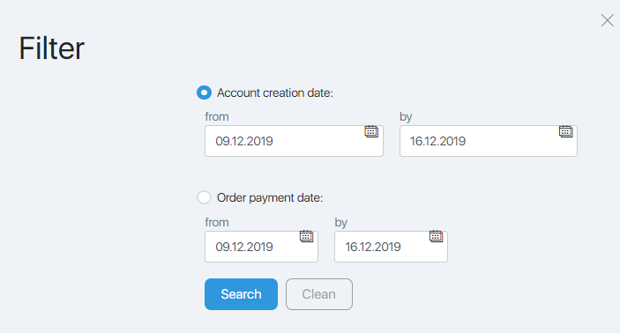Click the Account creation date label text
Image resolution: width=620 pixels, height=333 pixels.
(x=275, y=92)
